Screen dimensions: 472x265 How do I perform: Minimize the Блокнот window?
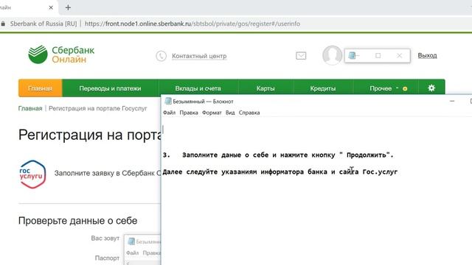(x=452, y=102)
